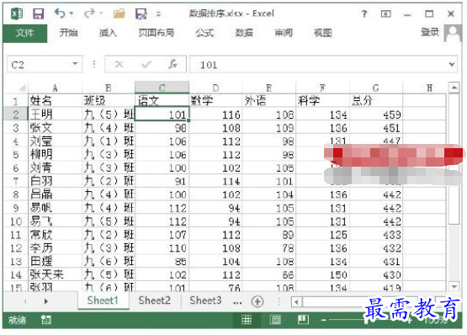The height and width of the screenshot is (335, 467).
Task: Cancel formula entry with X icon
Action: pyautogui.click(x=119, y=64)
